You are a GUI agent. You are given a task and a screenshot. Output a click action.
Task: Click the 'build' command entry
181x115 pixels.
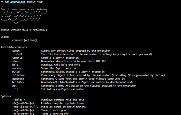[x=16, y=72]
